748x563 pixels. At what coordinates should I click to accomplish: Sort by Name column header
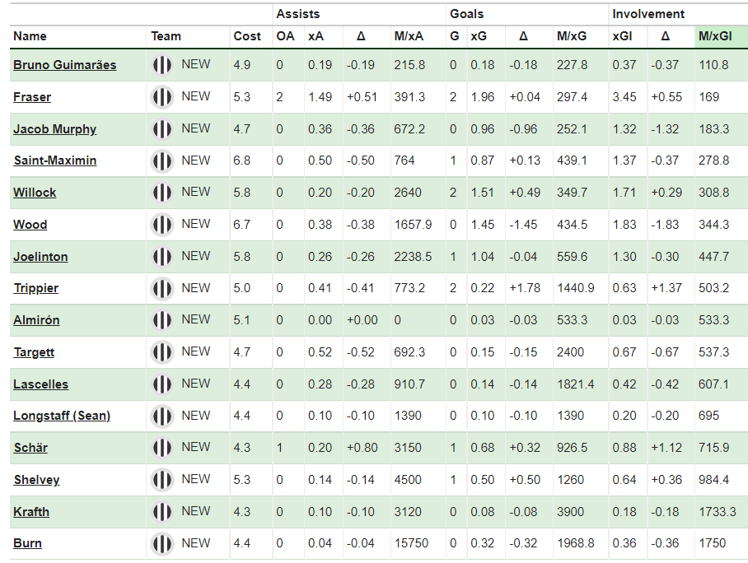click(x=30, y=36)
